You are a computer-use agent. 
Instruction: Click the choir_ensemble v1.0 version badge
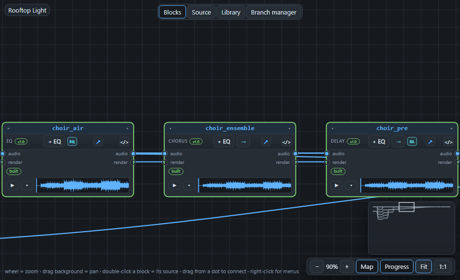pos(196,142)
